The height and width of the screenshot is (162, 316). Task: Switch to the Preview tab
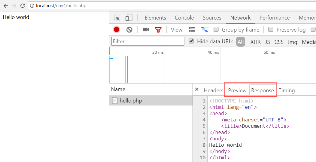coord(237,90)
